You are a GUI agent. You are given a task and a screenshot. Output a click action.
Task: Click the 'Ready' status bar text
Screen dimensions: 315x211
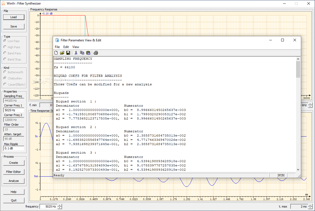pyautogui.click(x=59, y=175)
